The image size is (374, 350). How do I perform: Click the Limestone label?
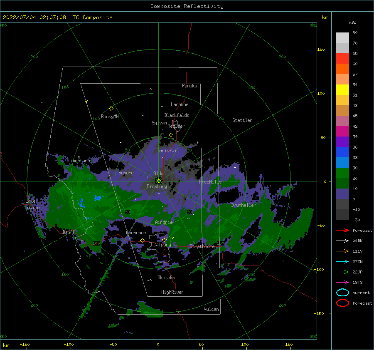tap(79, 161)
